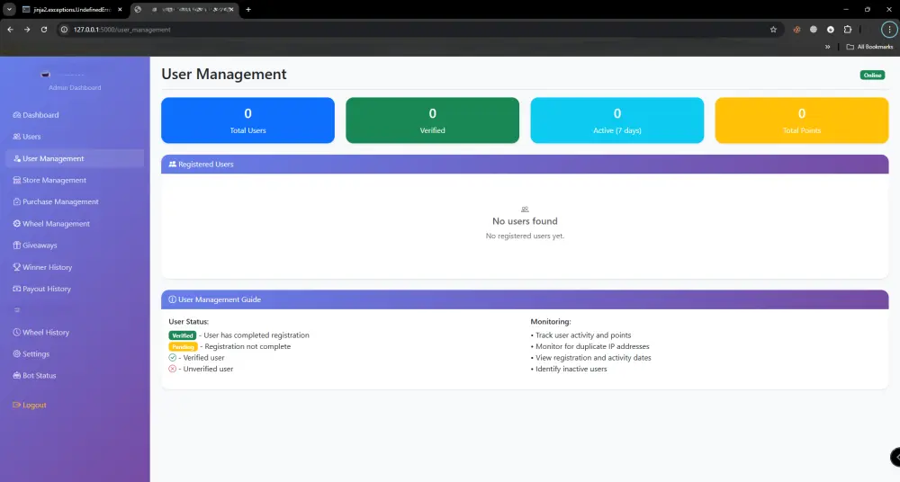Open the Giveaways sidebar entry

click(35, 245)
